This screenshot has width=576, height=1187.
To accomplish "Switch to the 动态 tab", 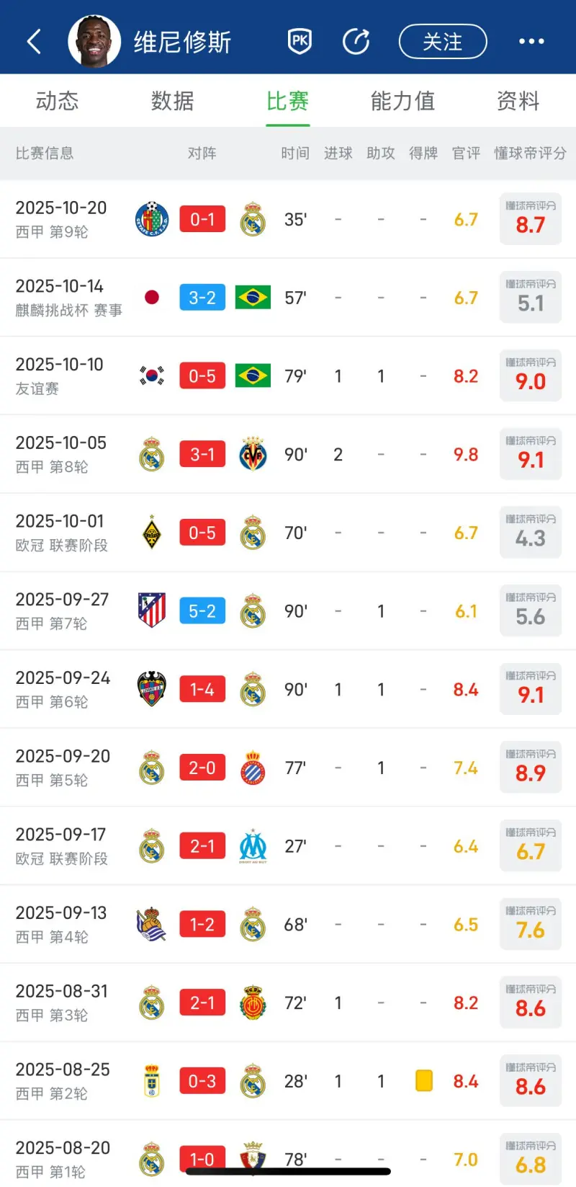I will click(x=57, y=101).
